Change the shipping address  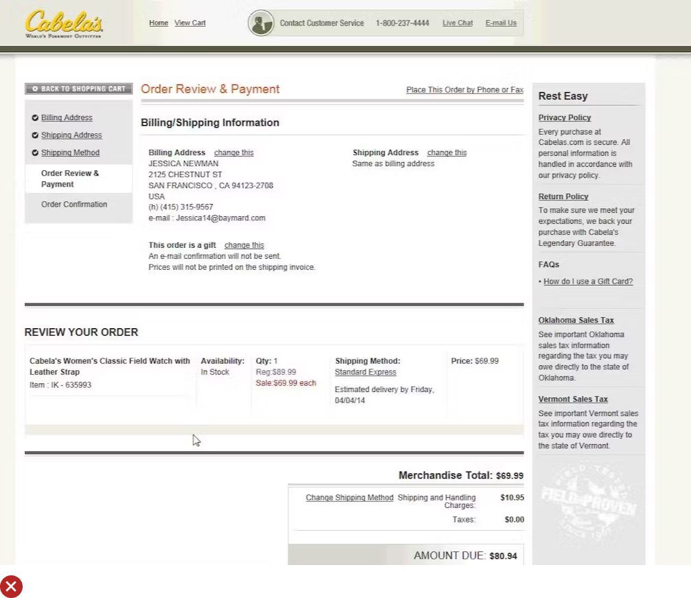pos(447,152)
